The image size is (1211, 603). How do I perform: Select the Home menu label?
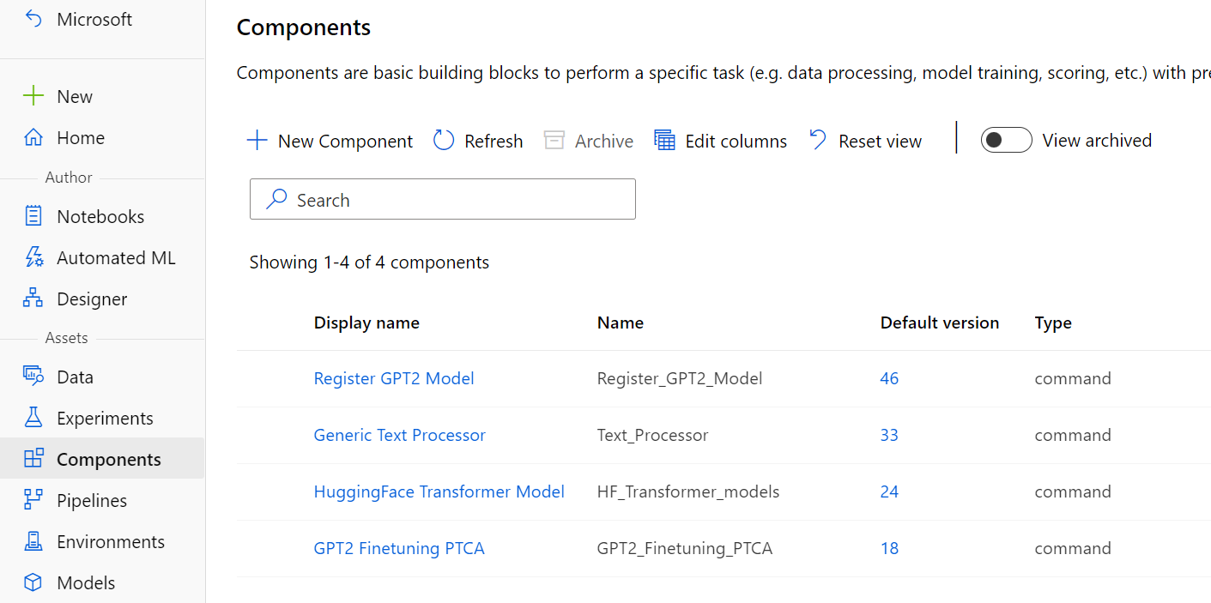click(x=81, y=137)
